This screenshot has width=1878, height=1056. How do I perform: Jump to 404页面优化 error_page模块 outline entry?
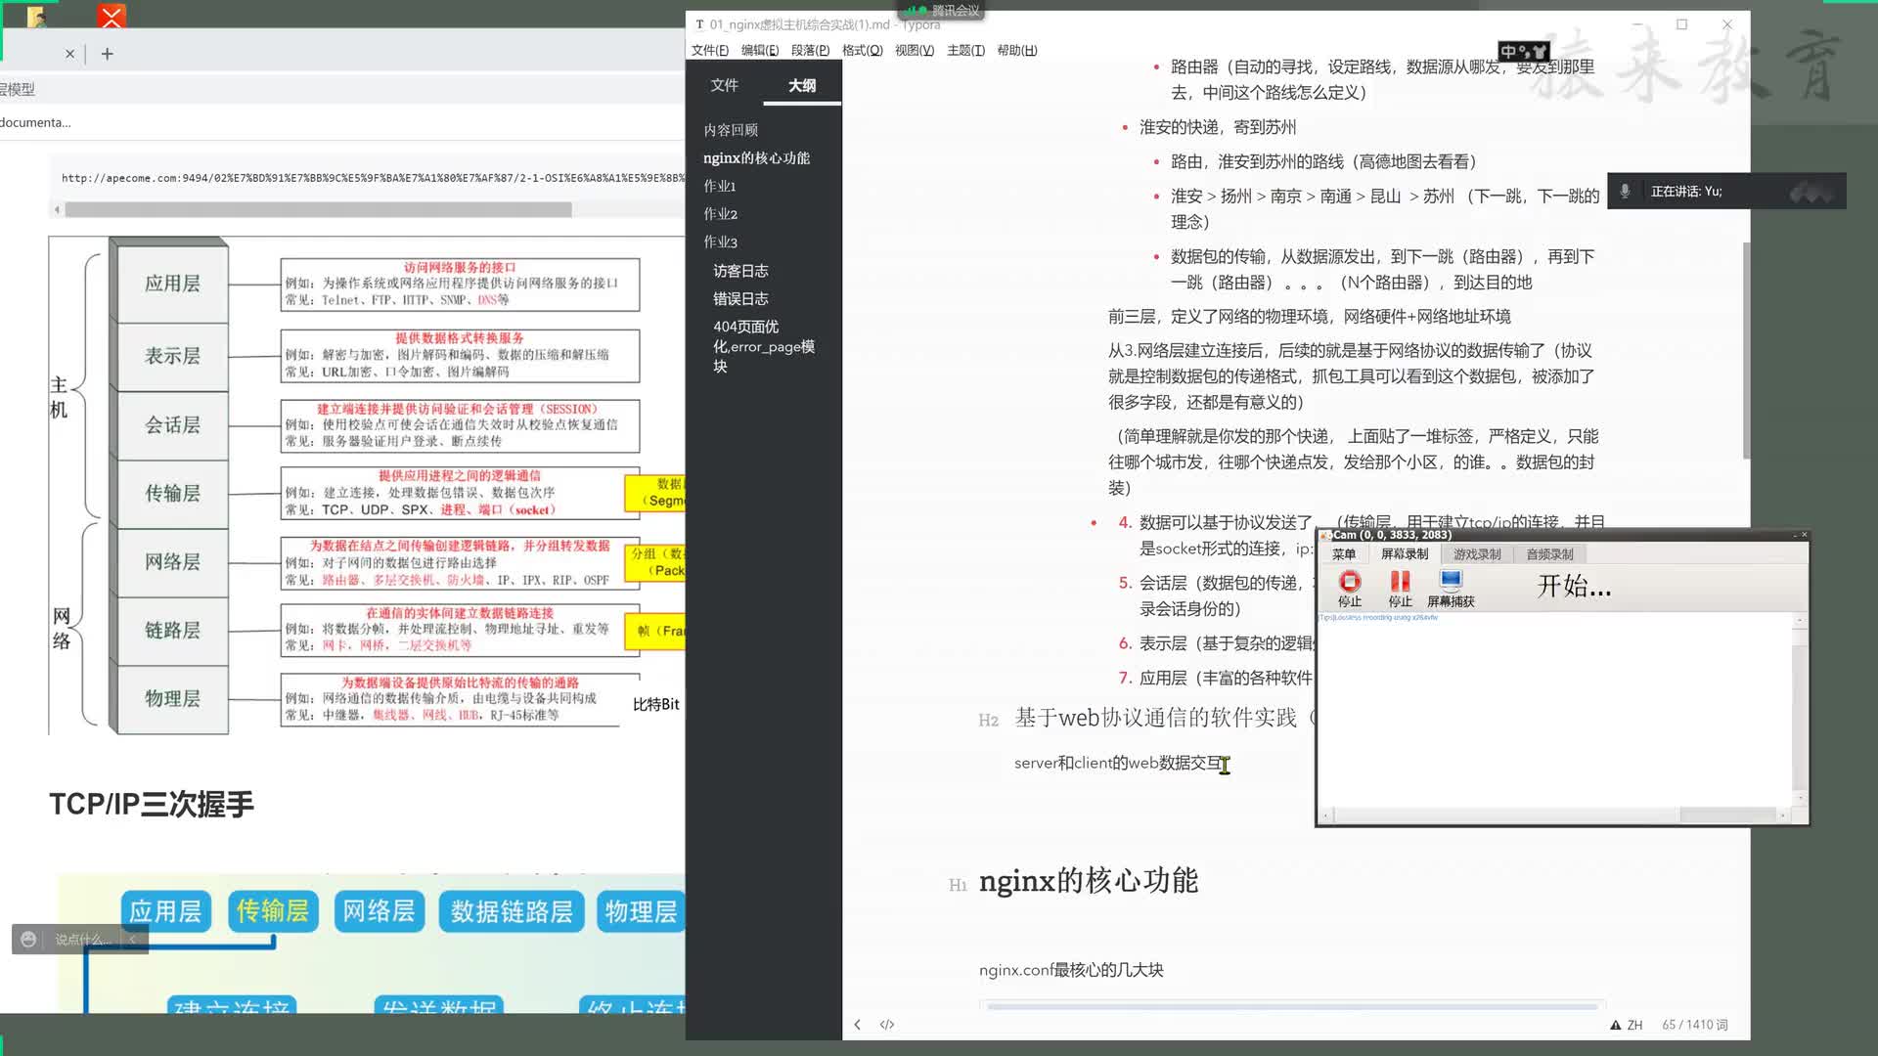[x=764, y=346]
